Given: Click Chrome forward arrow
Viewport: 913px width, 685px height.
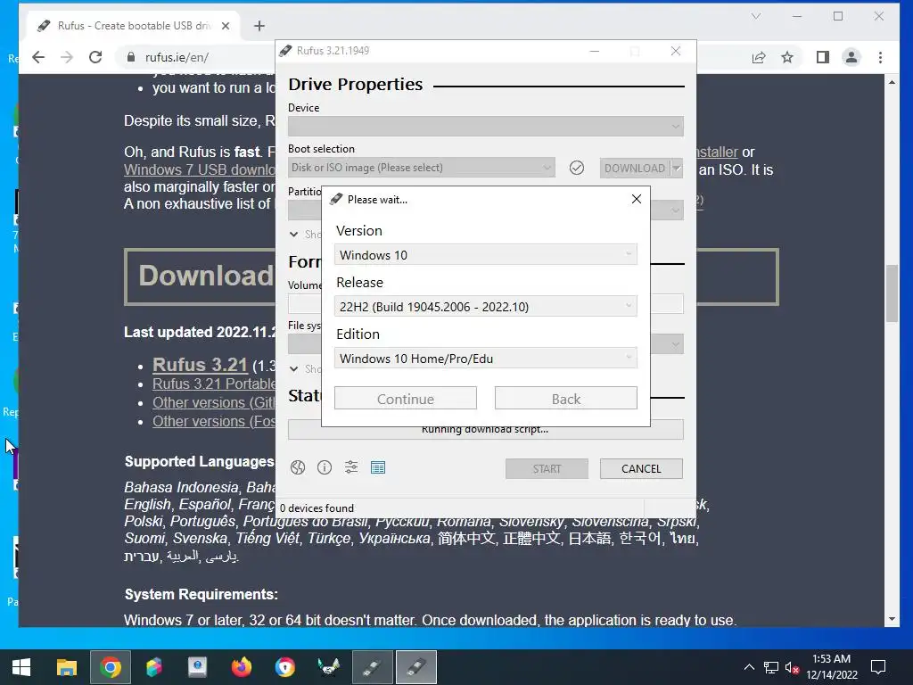Looking at the screenshot, I should (x=67, y=57).
